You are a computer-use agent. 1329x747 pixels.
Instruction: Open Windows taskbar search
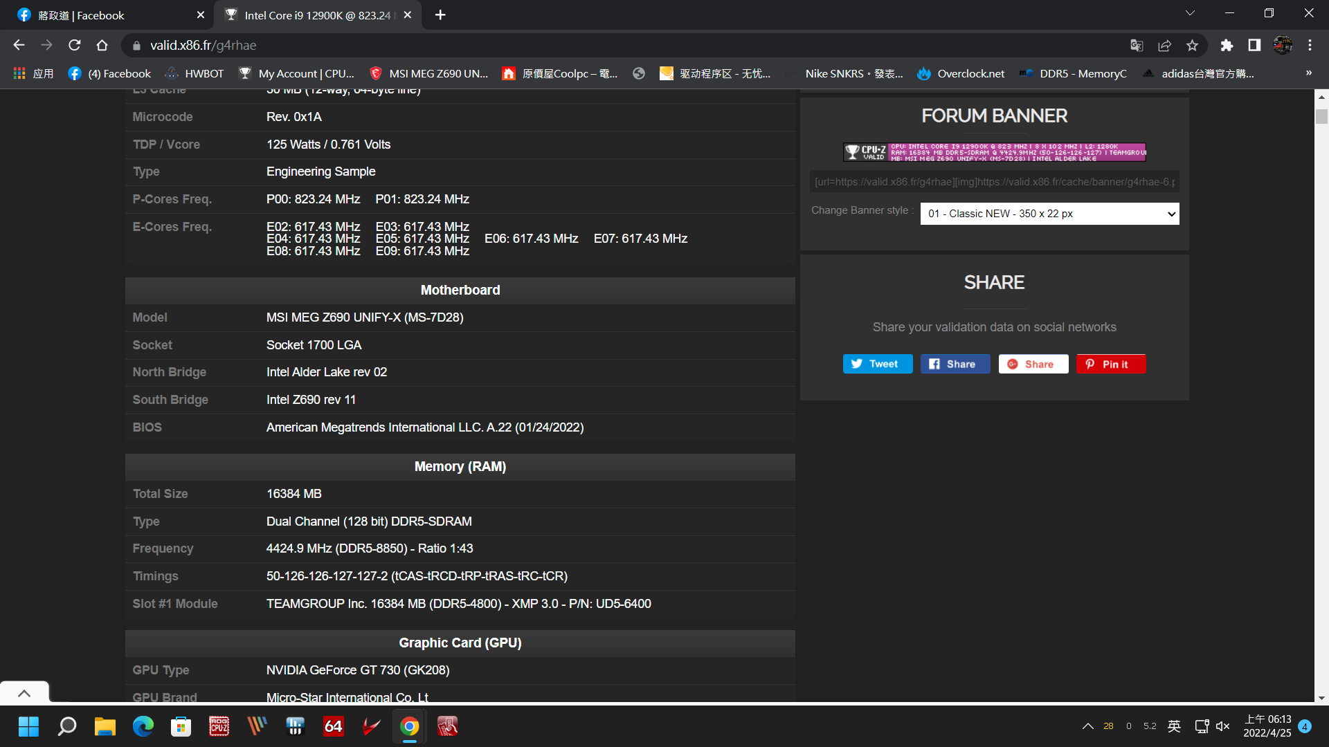point(67,726)
